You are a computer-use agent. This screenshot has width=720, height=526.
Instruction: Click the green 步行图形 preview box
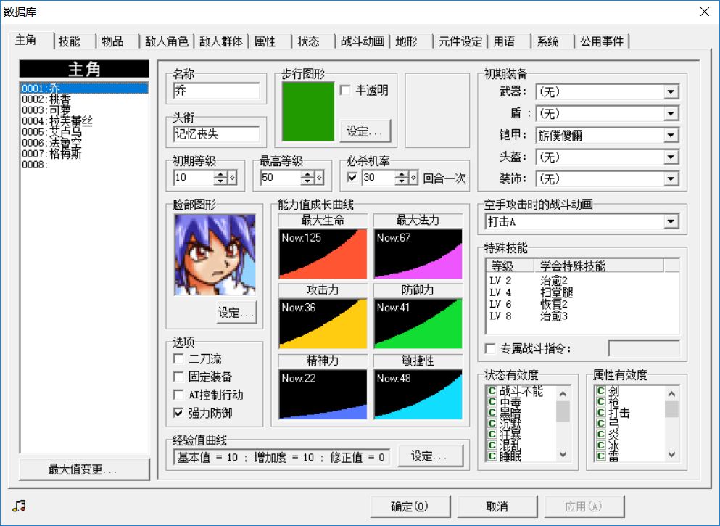pos(308,111)
